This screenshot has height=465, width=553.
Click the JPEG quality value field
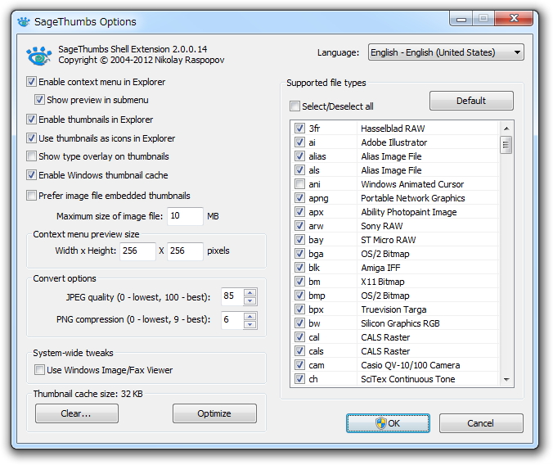pos(232,296)
